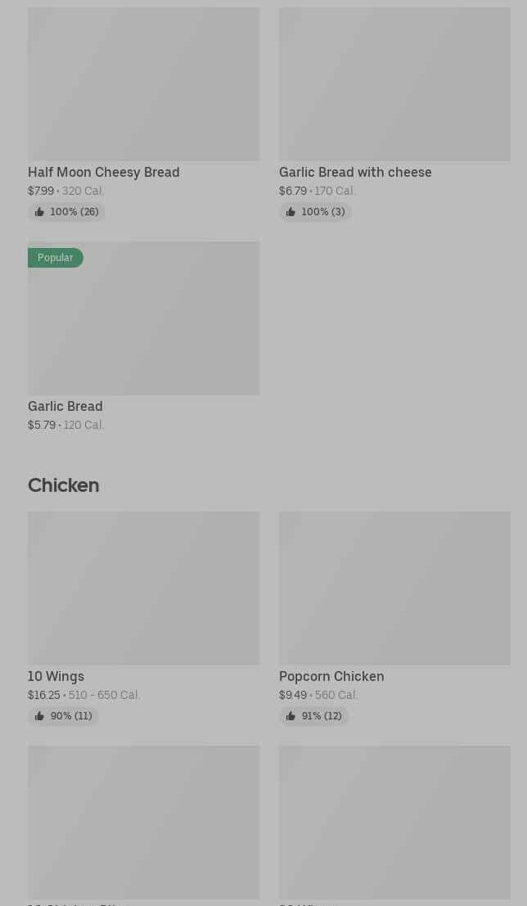Select the Garlic Bread with cheese title
Viewport: 527px width, 906px height.
[x=355, y=172]
